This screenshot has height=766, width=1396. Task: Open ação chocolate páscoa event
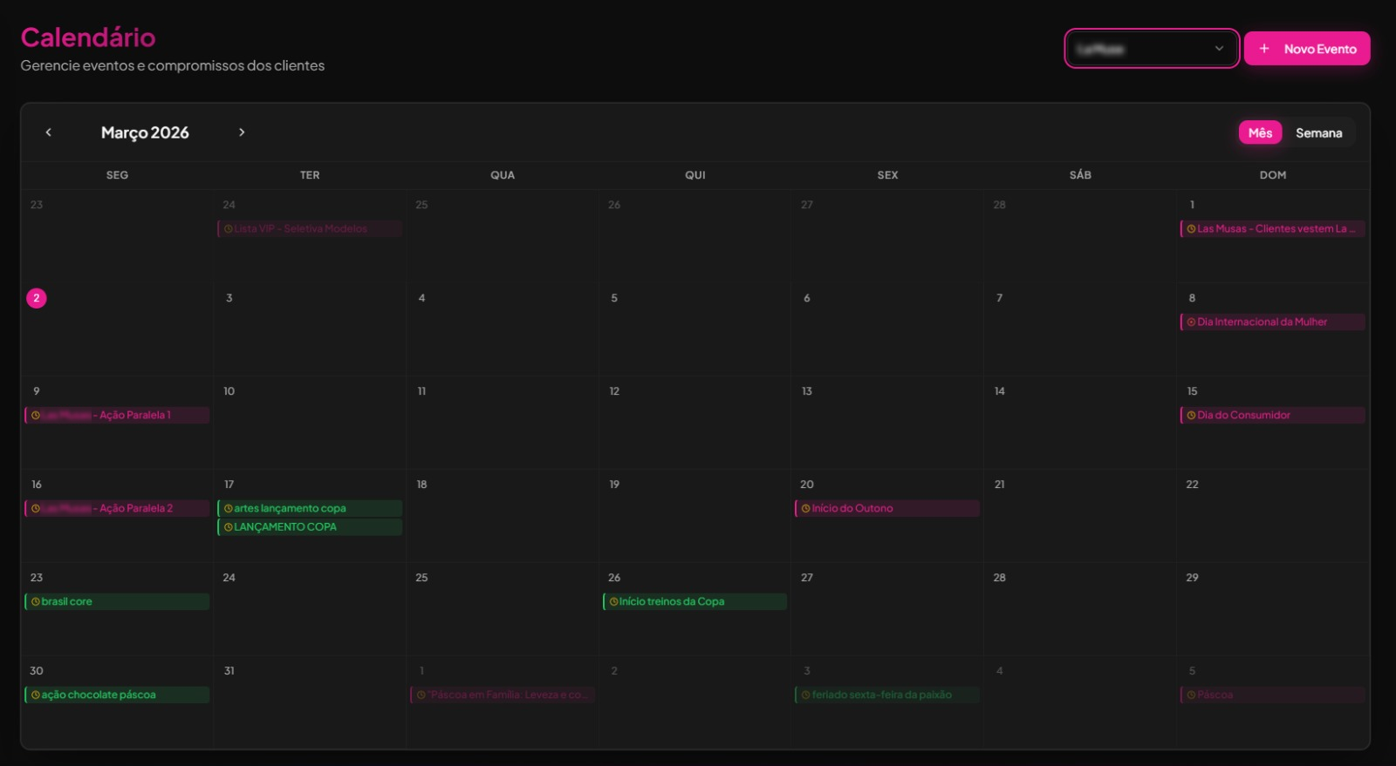coord(117,695)
